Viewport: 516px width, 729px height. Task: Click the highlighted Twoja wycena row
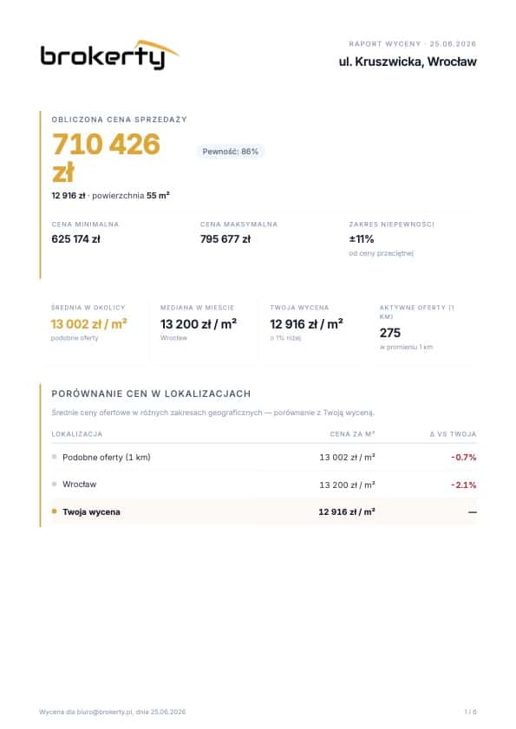pyautogui.click(x=265, y=512)
